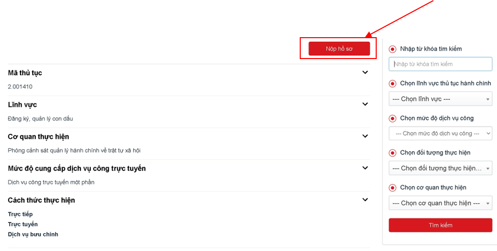Click the Mã thủ tục heading
The height and width of the screenshot is (251, 497).
tap(25, 73)
